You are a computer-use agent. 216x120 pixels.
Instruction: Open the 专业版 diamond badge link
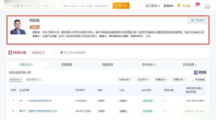coord(184,6)
